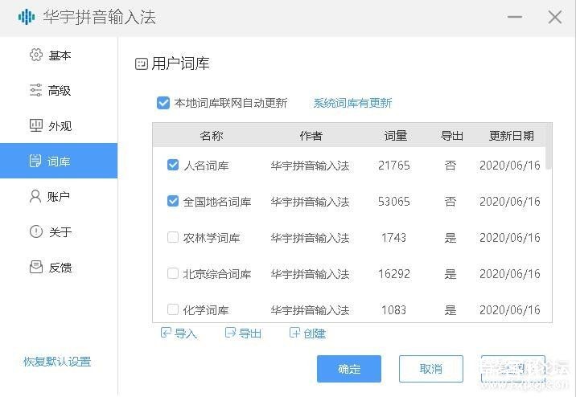The height and width of the screenshot is (397, 576).
Task: Enable the 化学词库 checkbox
Action: [173, 309]
